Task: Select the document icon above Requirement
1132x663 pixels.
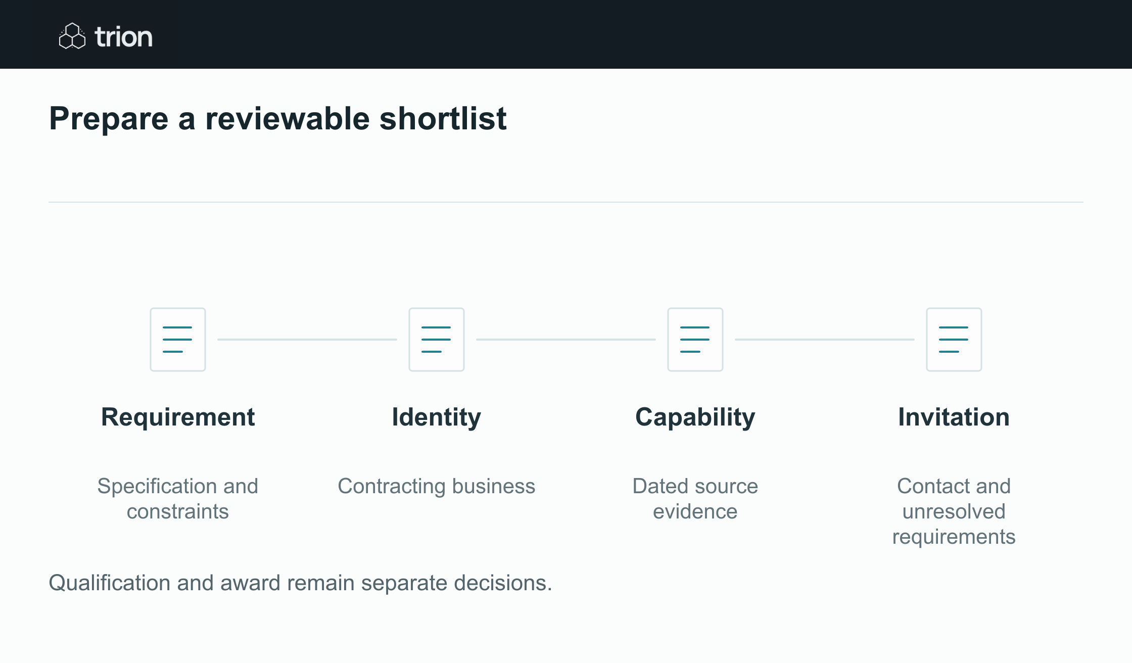Action: click(x=178, y=340)
